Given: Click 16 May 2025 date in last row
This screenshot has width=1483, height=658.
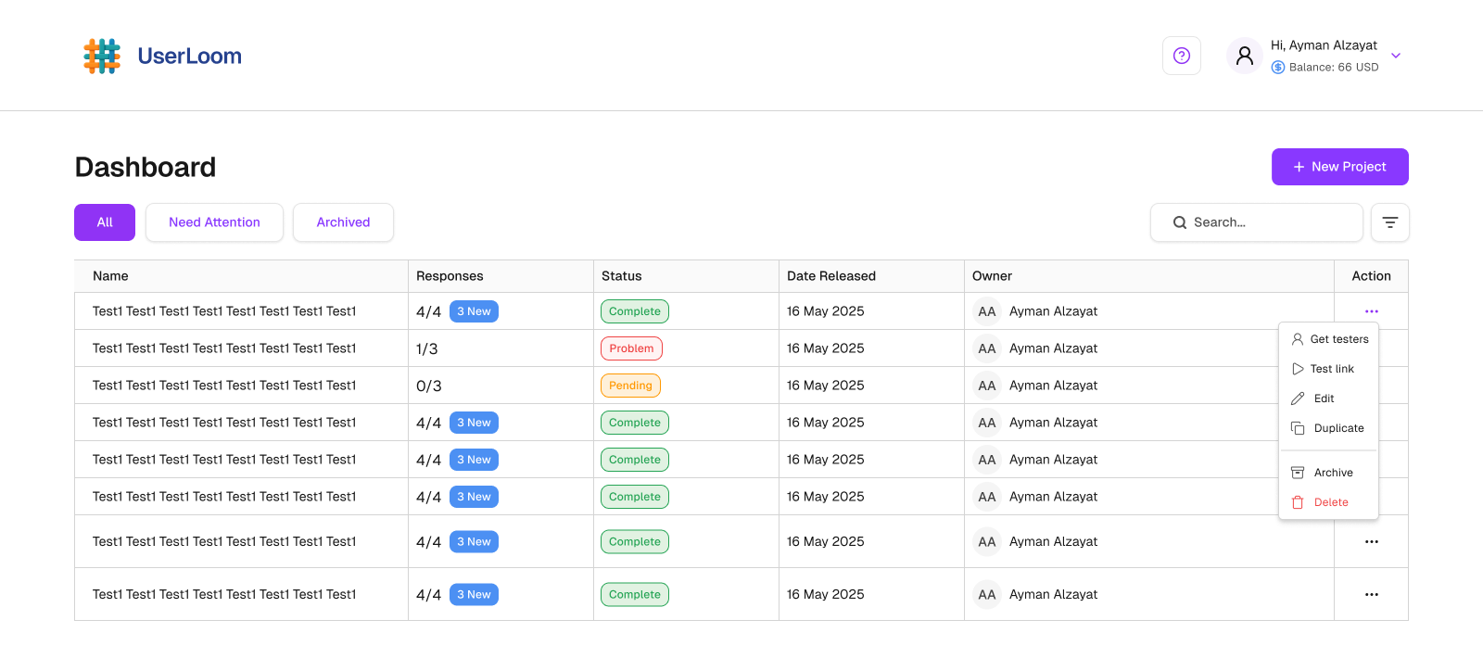Looking at the screenshot, I should coord(826,594).
